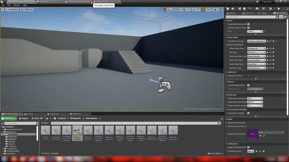Select the Materials folder in tree
This screenshot has height=162, width=289.
(x=12, y=139)
